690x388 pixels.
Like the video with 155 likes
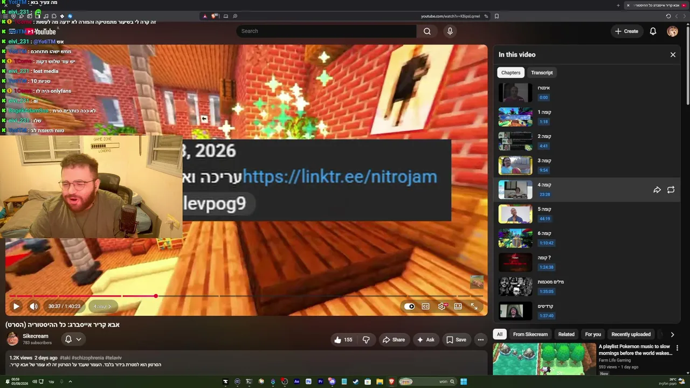(343, 339)
